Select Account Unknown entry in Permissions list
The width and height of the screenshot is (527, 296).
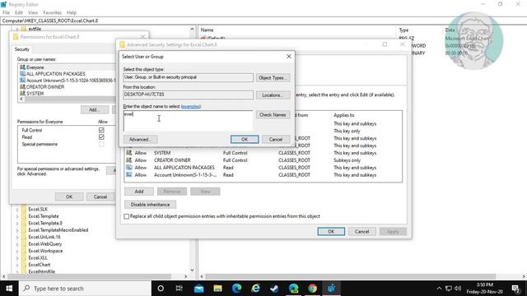coord(67,81)
